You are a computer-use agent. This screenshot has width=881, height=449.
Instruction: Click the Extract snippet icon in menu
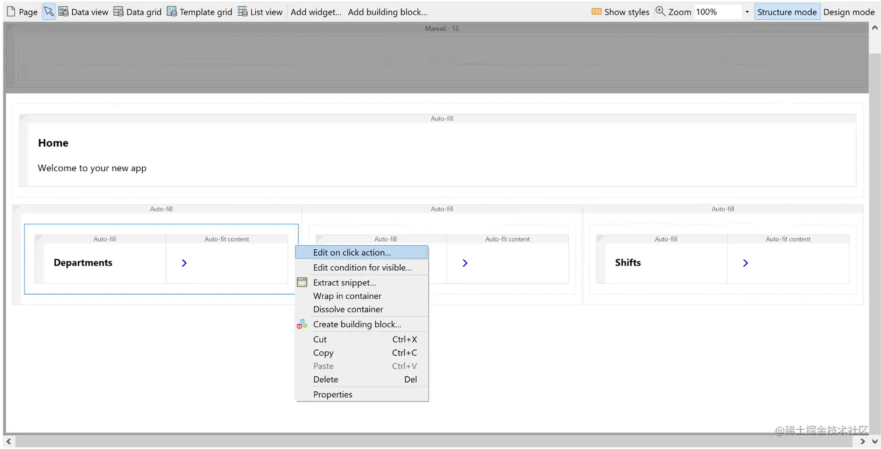[302, 282]
